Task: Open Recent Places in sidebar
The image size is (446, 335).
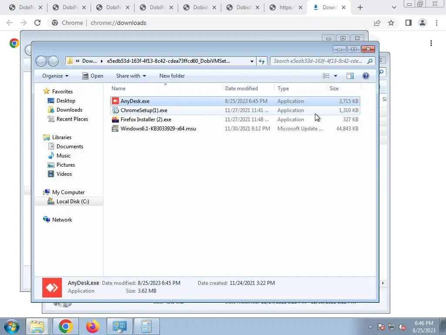Action: coord(72,119)
